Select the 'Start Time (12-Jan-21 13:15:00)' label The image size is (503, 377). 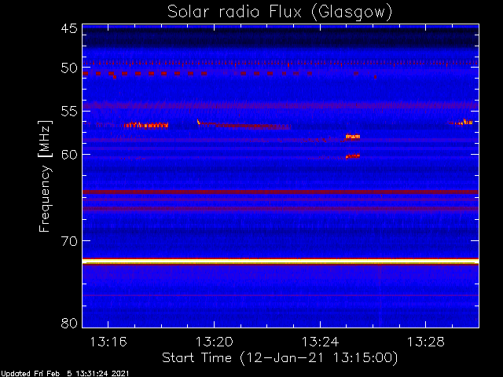tap(280, 358)
